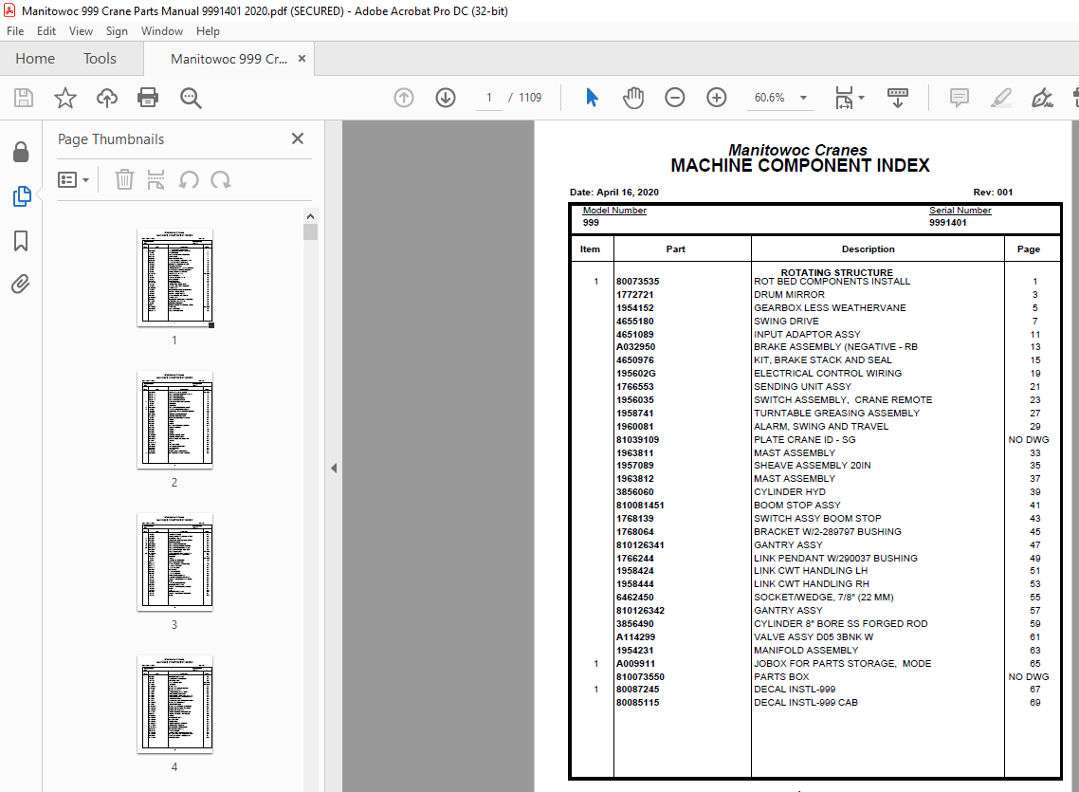1079x792 pixels.
Task: Click part number 6462450
Action: pos(635,598)
